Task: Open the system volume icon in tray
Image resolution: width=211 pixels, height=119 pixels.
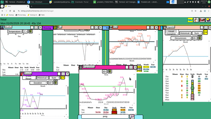Action: tap(198, 2)
